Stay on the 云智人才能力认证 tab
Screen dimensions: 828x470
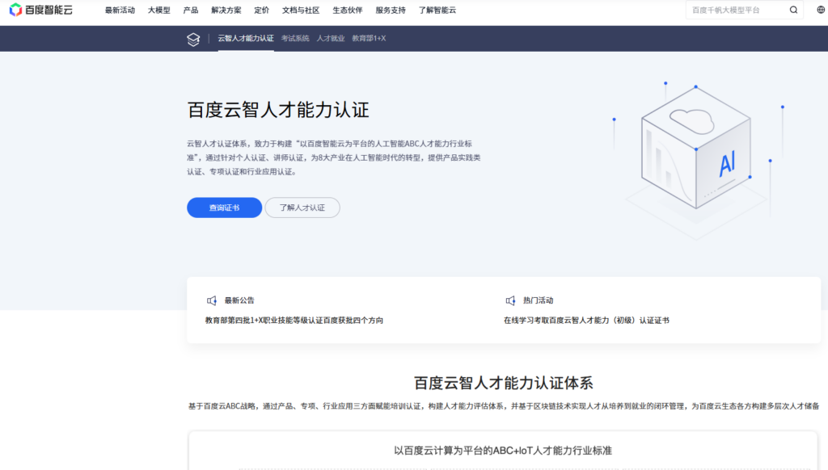pyautogui.click(x=247, y=38)
